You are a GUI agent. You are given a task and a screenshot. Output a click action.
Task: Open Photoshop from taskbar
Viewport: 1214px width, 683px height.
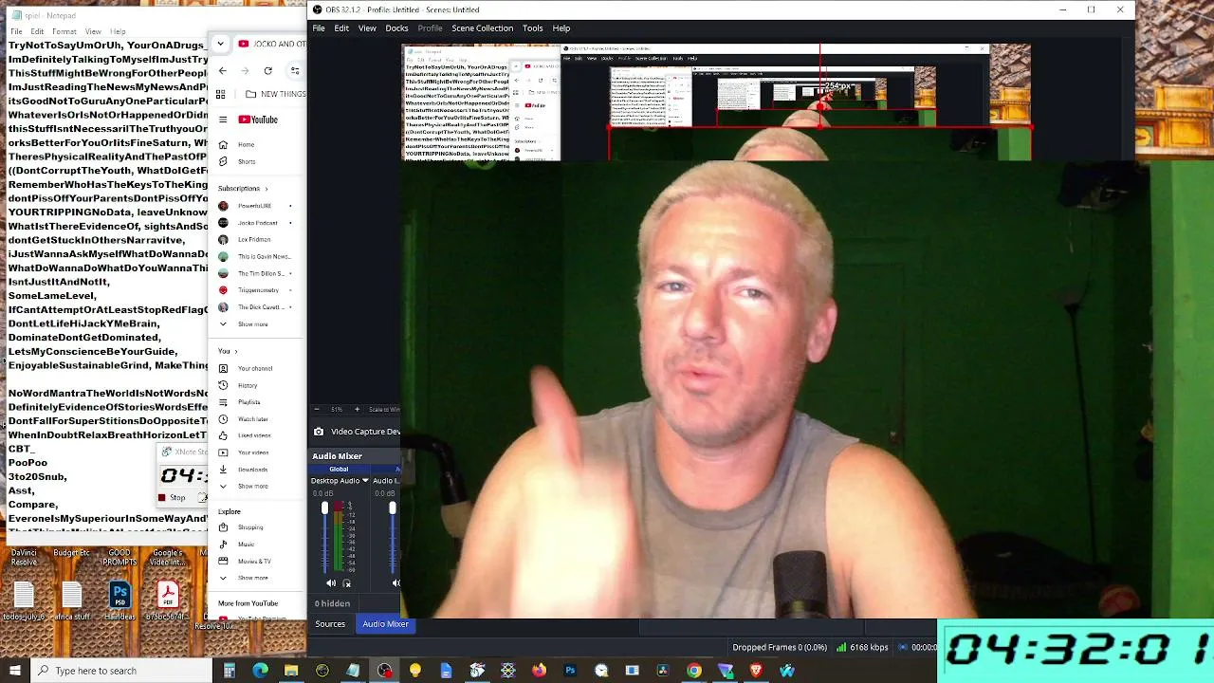[570, 671]
